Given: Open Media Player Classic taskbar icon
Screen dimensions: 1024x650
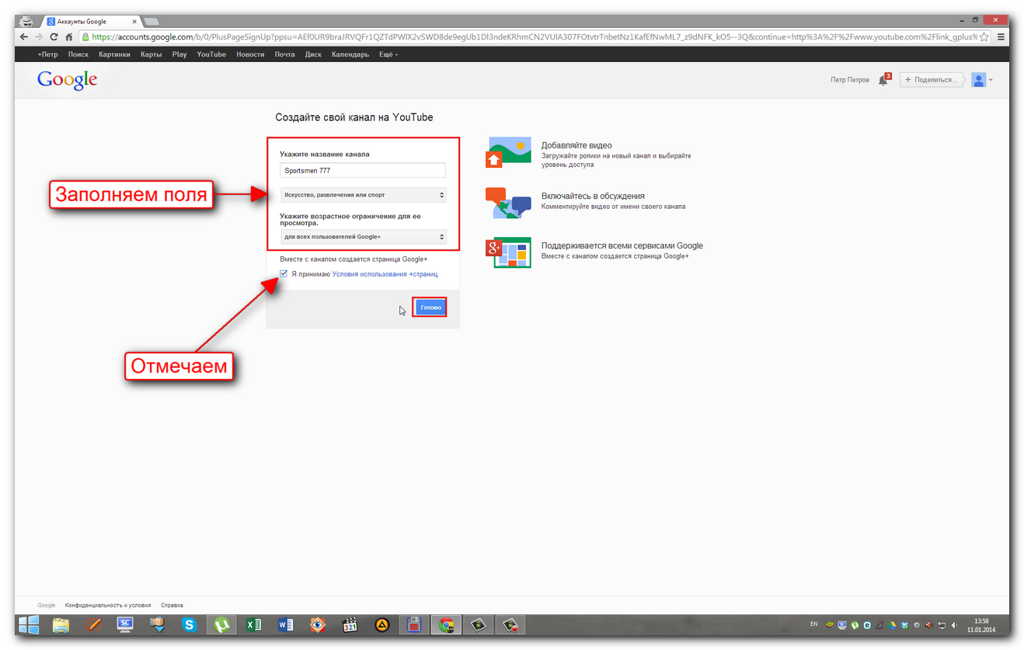Looking at the screenshot, I should coord(350,624).
